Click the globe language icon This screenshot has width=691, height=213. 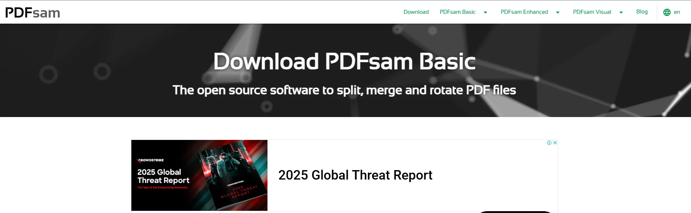point(667,12)
